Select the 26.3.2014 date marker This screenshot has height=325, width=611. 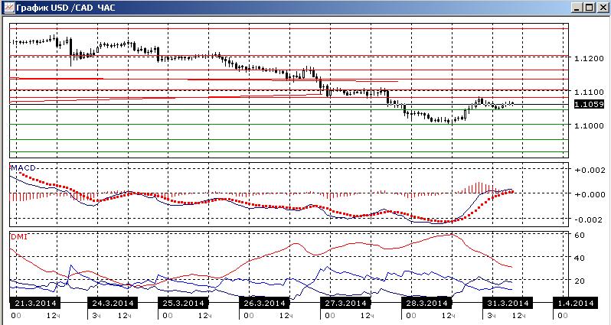265,303
